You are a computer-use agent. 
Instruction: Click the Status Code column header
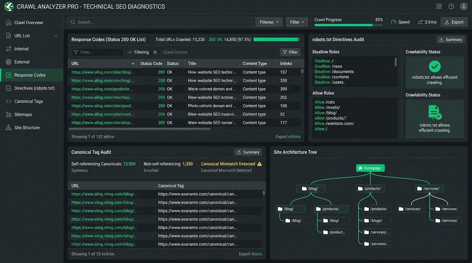point(151,64)
